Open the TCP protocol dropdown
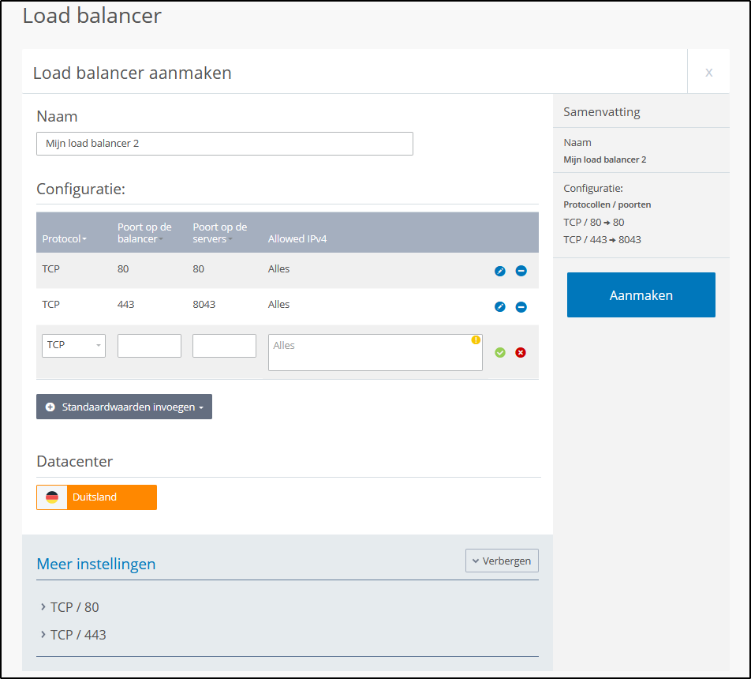This screenshot has width=751, height=679. click(73, 346)
